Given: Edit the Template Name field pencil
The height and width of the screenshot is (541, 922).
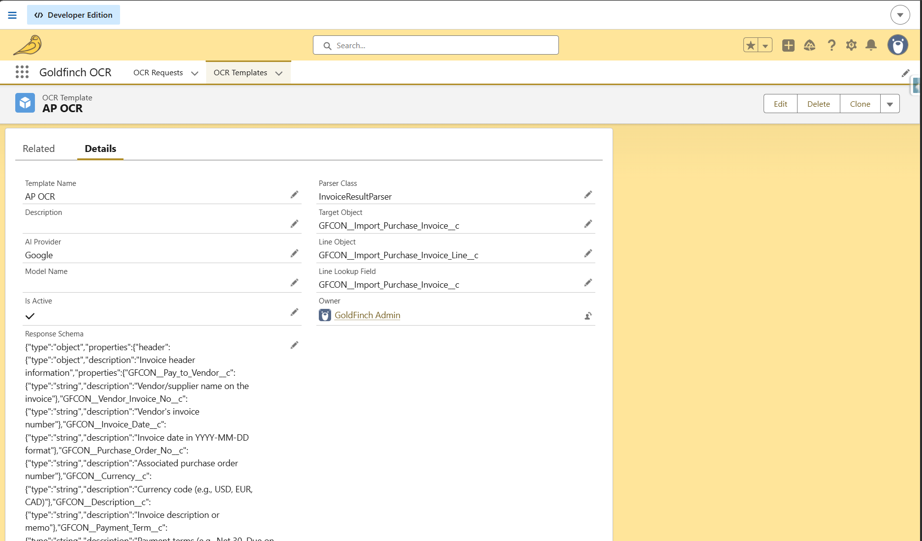Looking at the screenshot, I should click(x=294, y=195).
